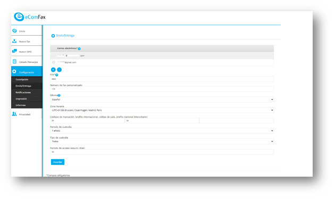The width and height of the screenshot is (335, 199).
Task: Click the left blue round button under emails
Action: [53, 70]
